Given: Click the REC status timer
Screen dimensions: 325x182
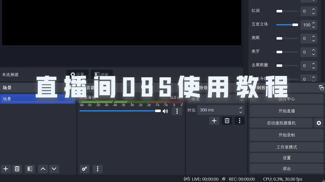Looking at the screenshot, I should (241, 179).
